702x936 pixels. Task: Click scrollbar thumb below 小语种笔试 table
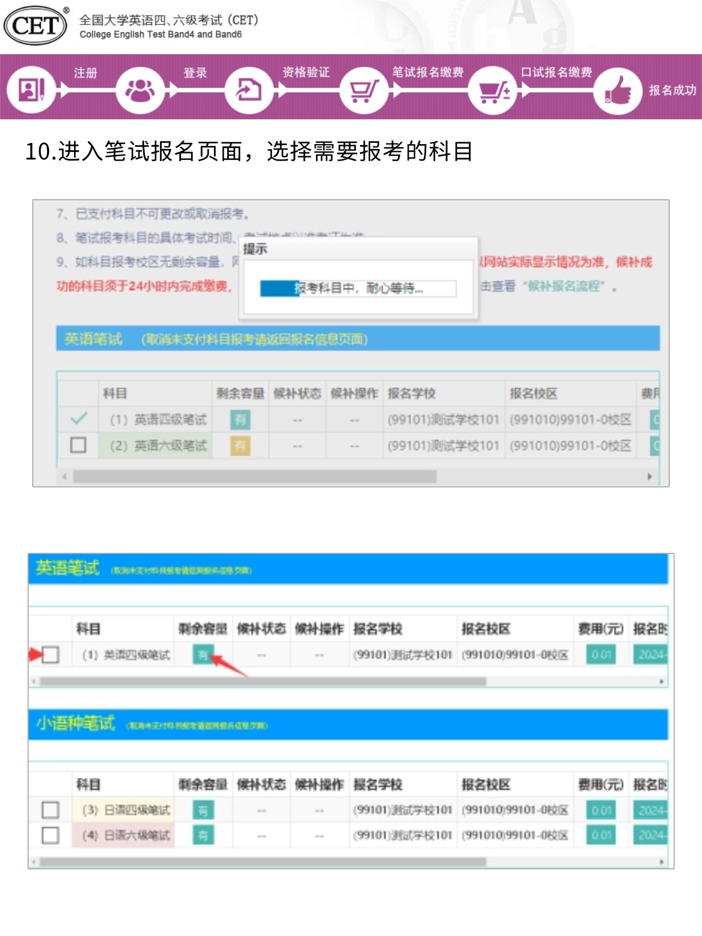(x=263, y=862)
